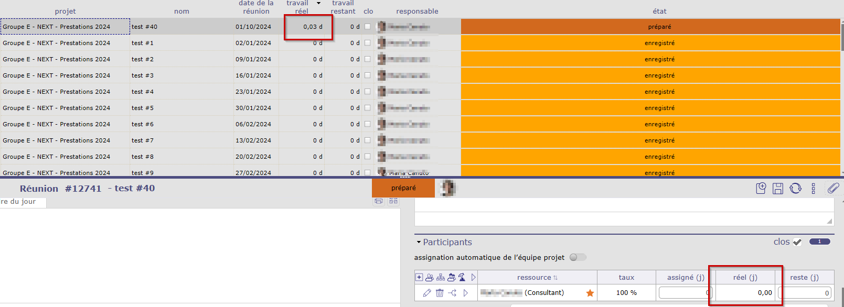Click the 0,00 réel (j) value

765,293
